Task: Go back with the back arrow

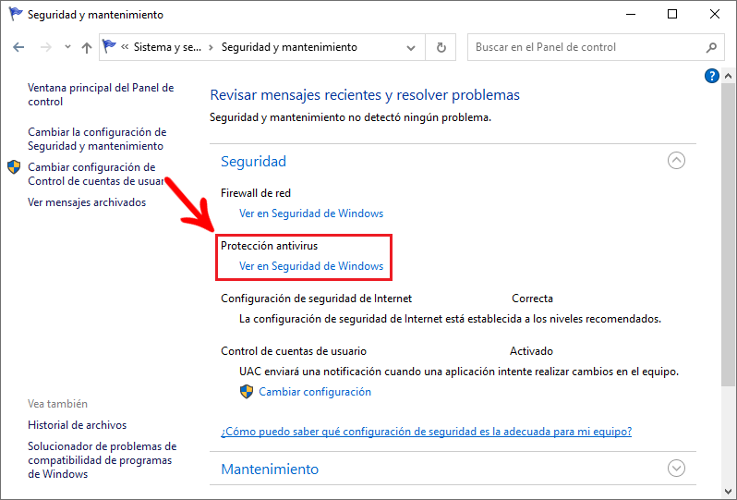Action: [x=18, y=47]
